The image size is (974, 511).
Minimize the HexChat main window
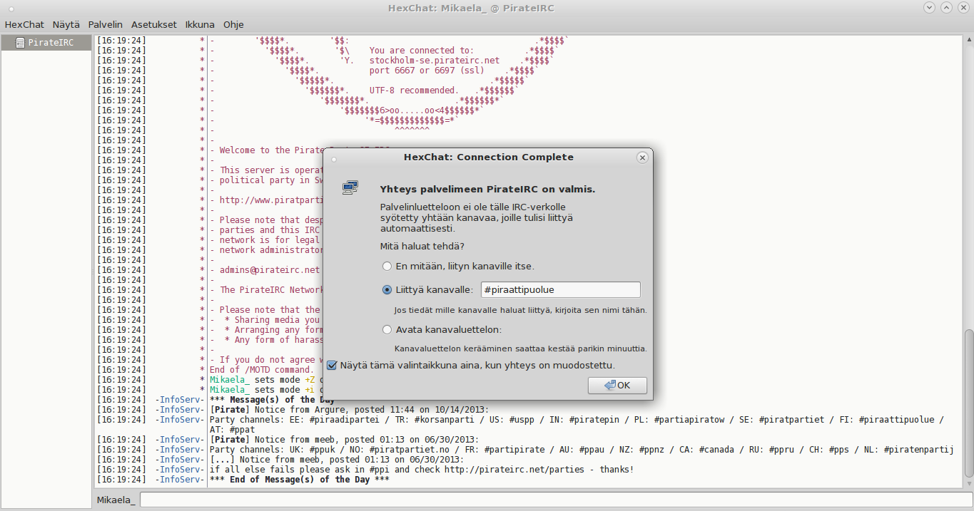(929, 8)
